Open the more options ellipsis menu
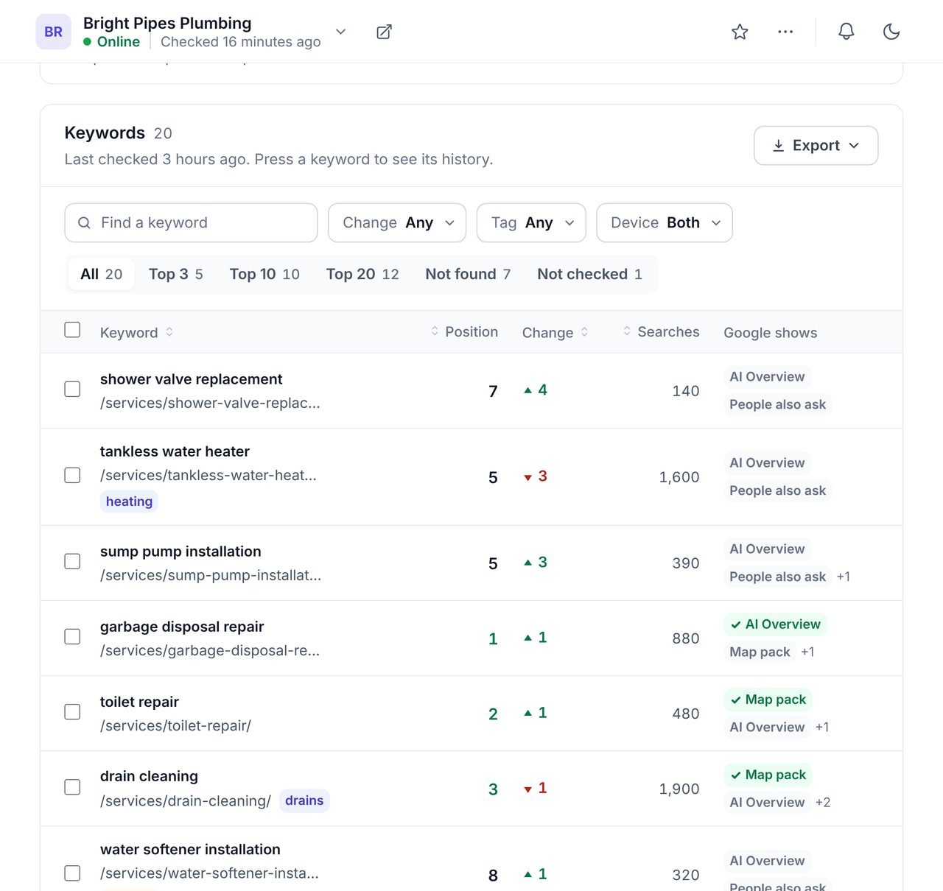Screen dimensions: 943x891 coord(785,32)
